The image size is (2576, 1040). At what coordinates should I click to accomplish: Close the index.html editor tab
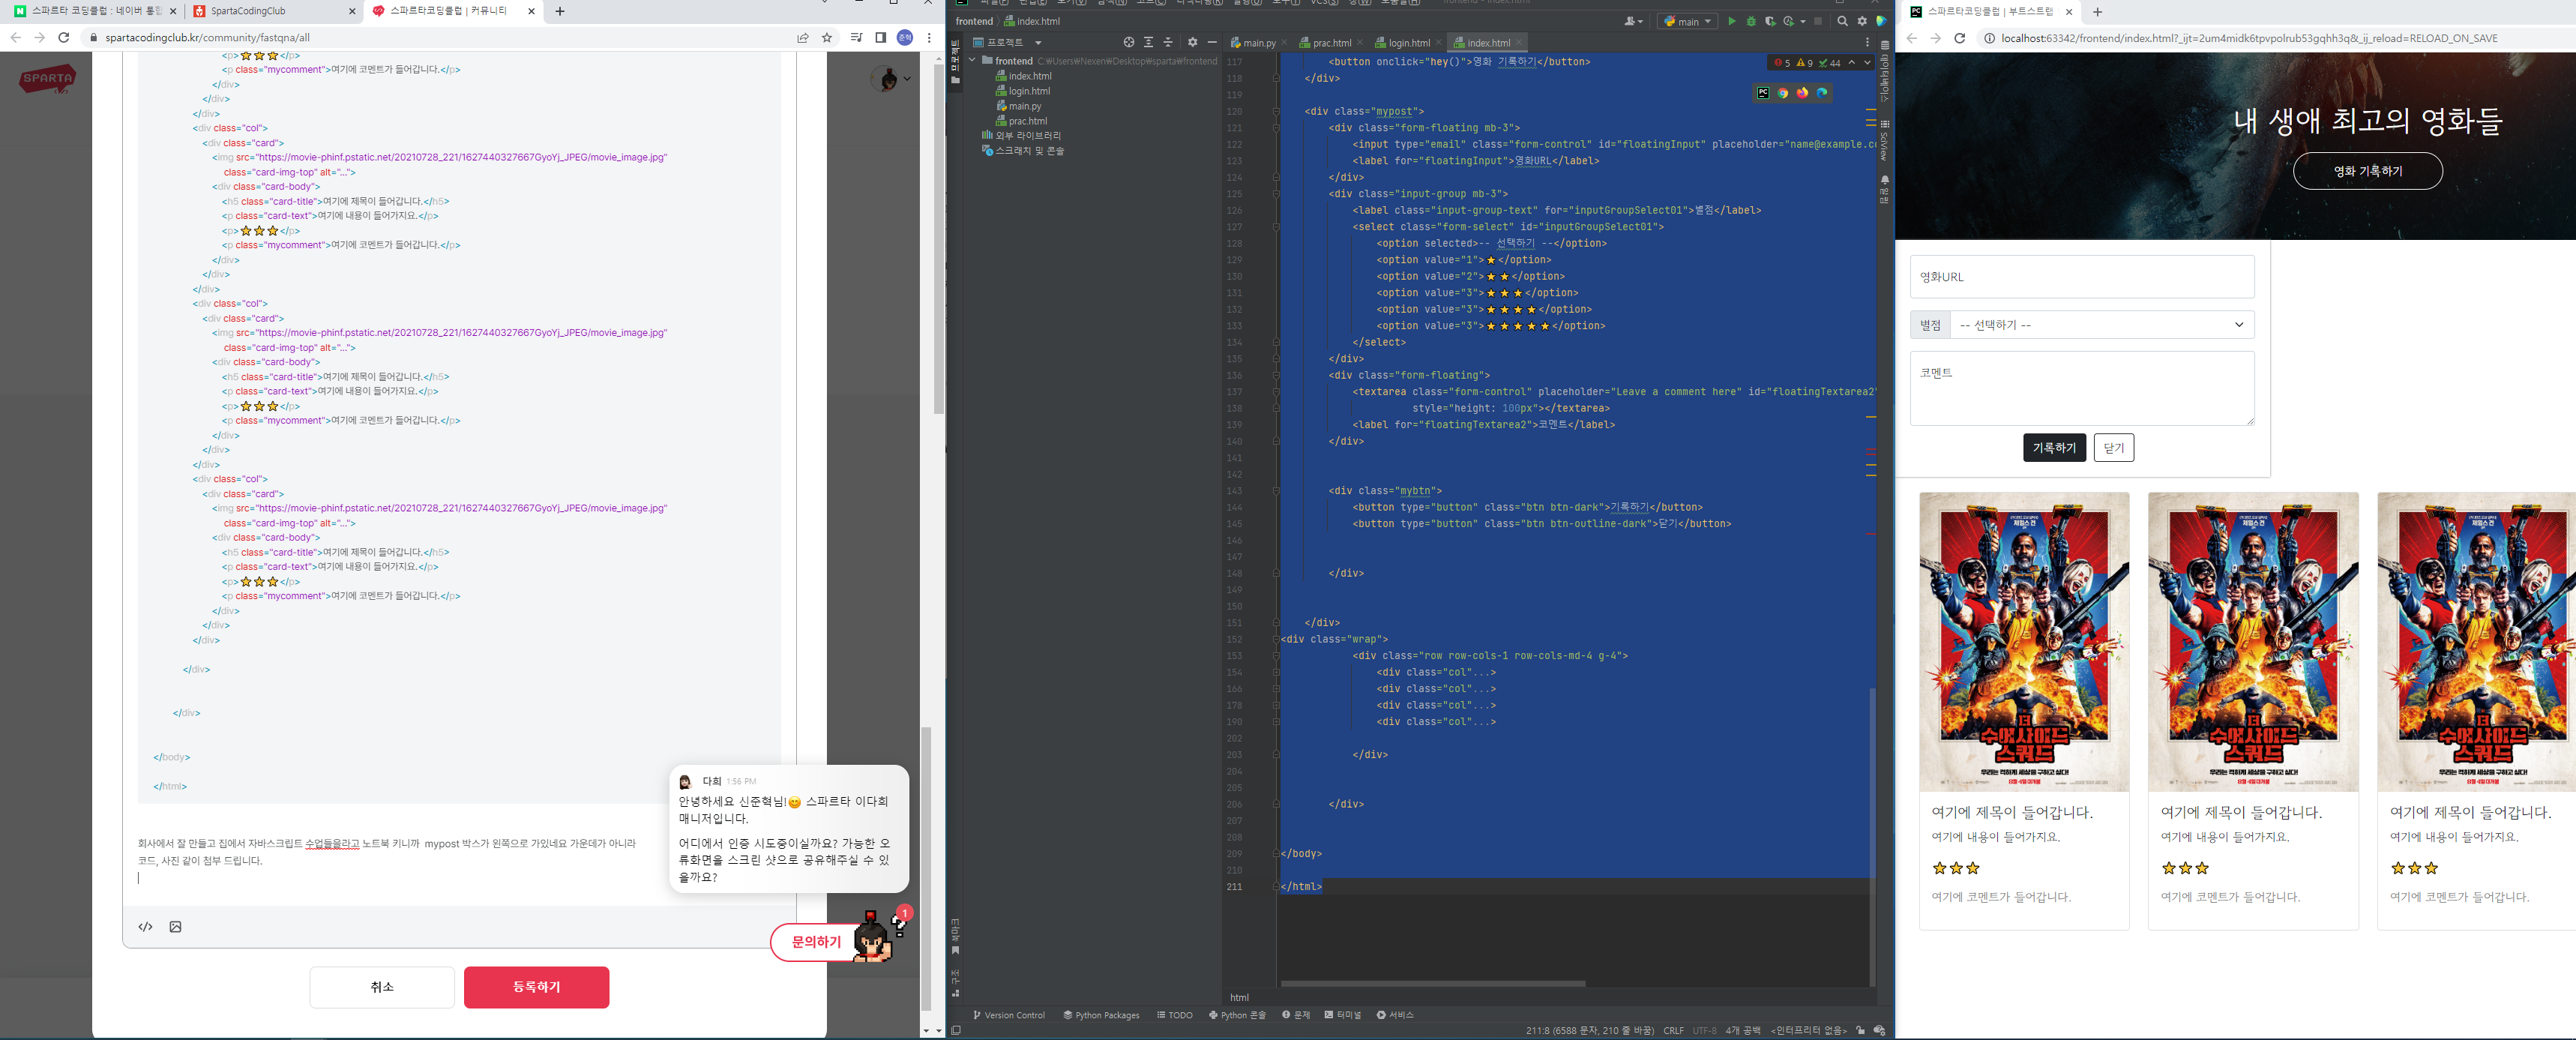coord(1519,42)
